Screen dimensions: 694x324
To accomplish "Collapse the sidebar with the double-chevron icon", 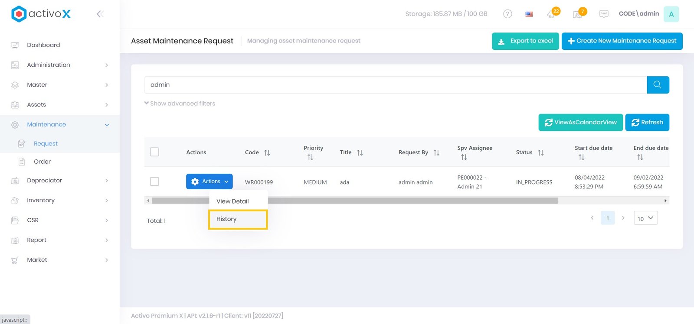I will [x=100, y=14].
